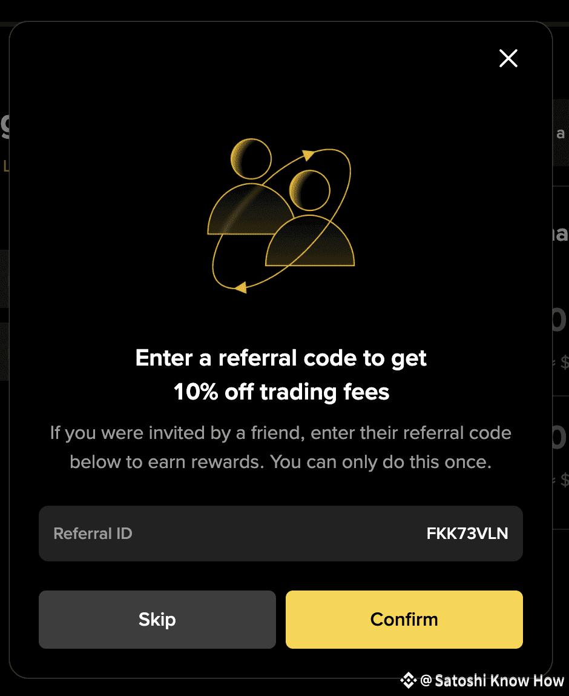
Task: Click the upper orbit arrowhead in illustration
Action: 308,155
